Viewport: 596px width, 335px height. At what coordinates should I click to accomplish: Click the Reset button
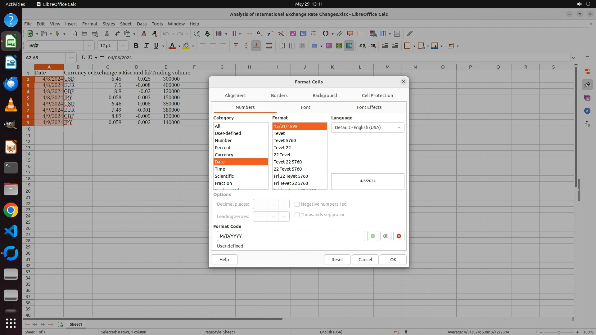(x=337, y=260)
